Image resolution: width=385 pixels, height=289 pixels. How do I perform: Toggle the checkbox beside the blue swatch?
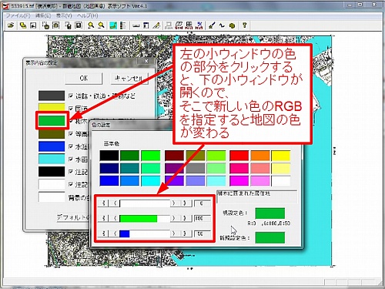click(71, 146)
